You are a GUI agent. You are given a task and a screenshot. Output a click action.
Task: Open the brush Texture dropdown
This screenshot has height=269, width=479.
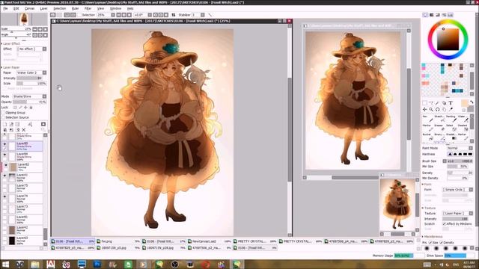click(457, 214)
